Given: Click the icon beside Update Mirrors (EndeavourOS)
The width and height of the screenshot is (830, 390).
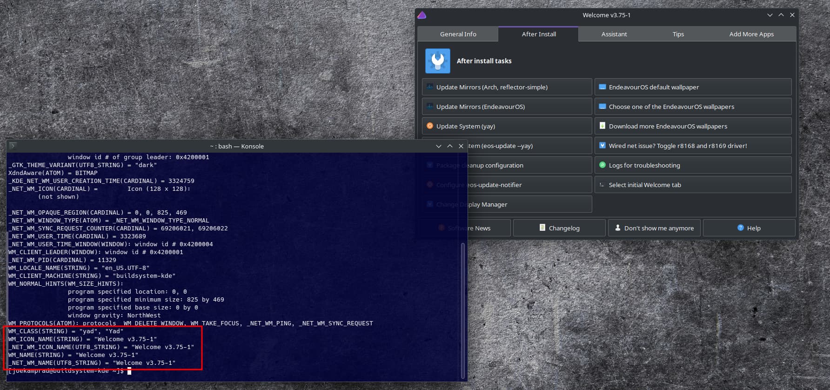Looking at the screenshot, I should (x=430, y=107).
